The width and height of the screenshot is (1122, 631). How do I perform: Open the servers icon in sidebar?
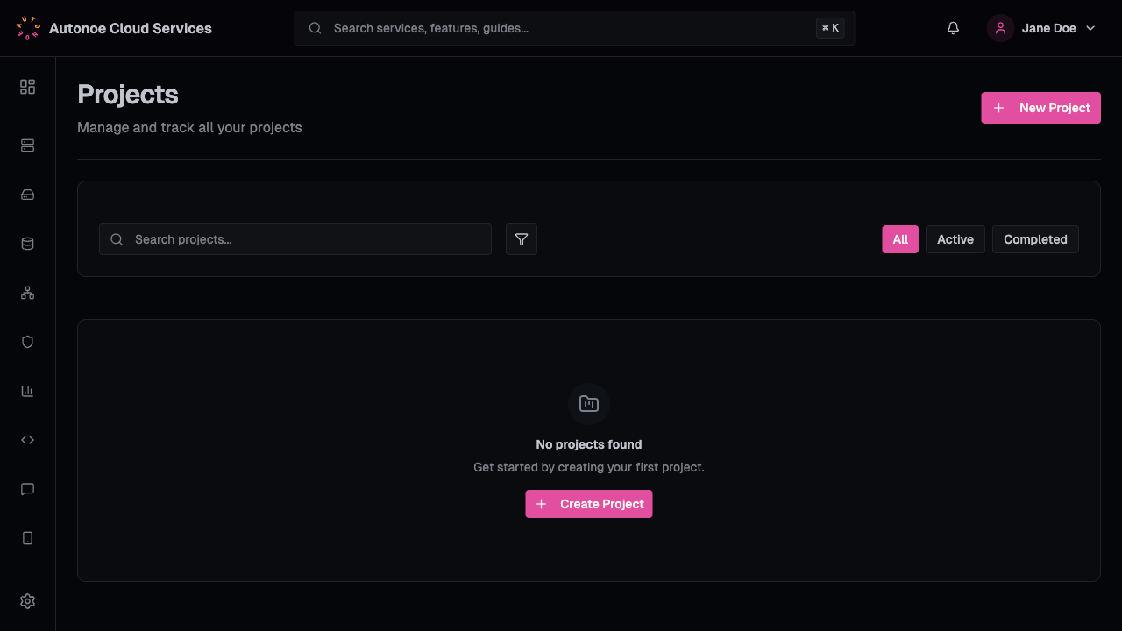click(x=27, y=145)
